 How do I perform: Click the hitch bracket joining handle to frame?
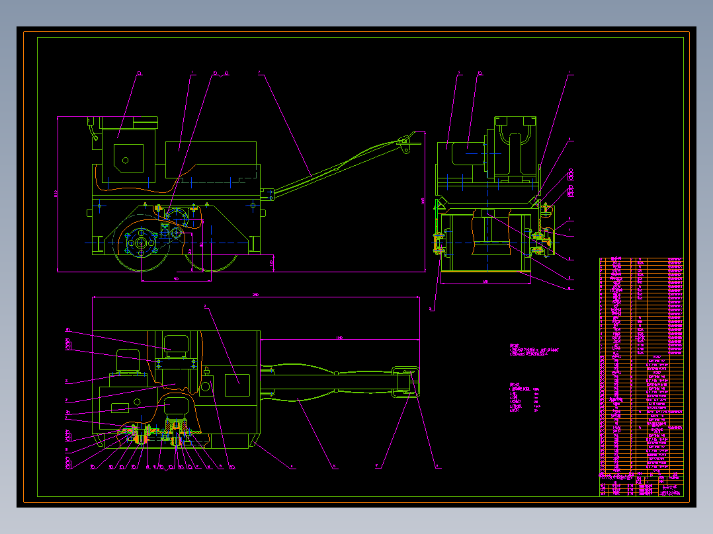[267, 194]
